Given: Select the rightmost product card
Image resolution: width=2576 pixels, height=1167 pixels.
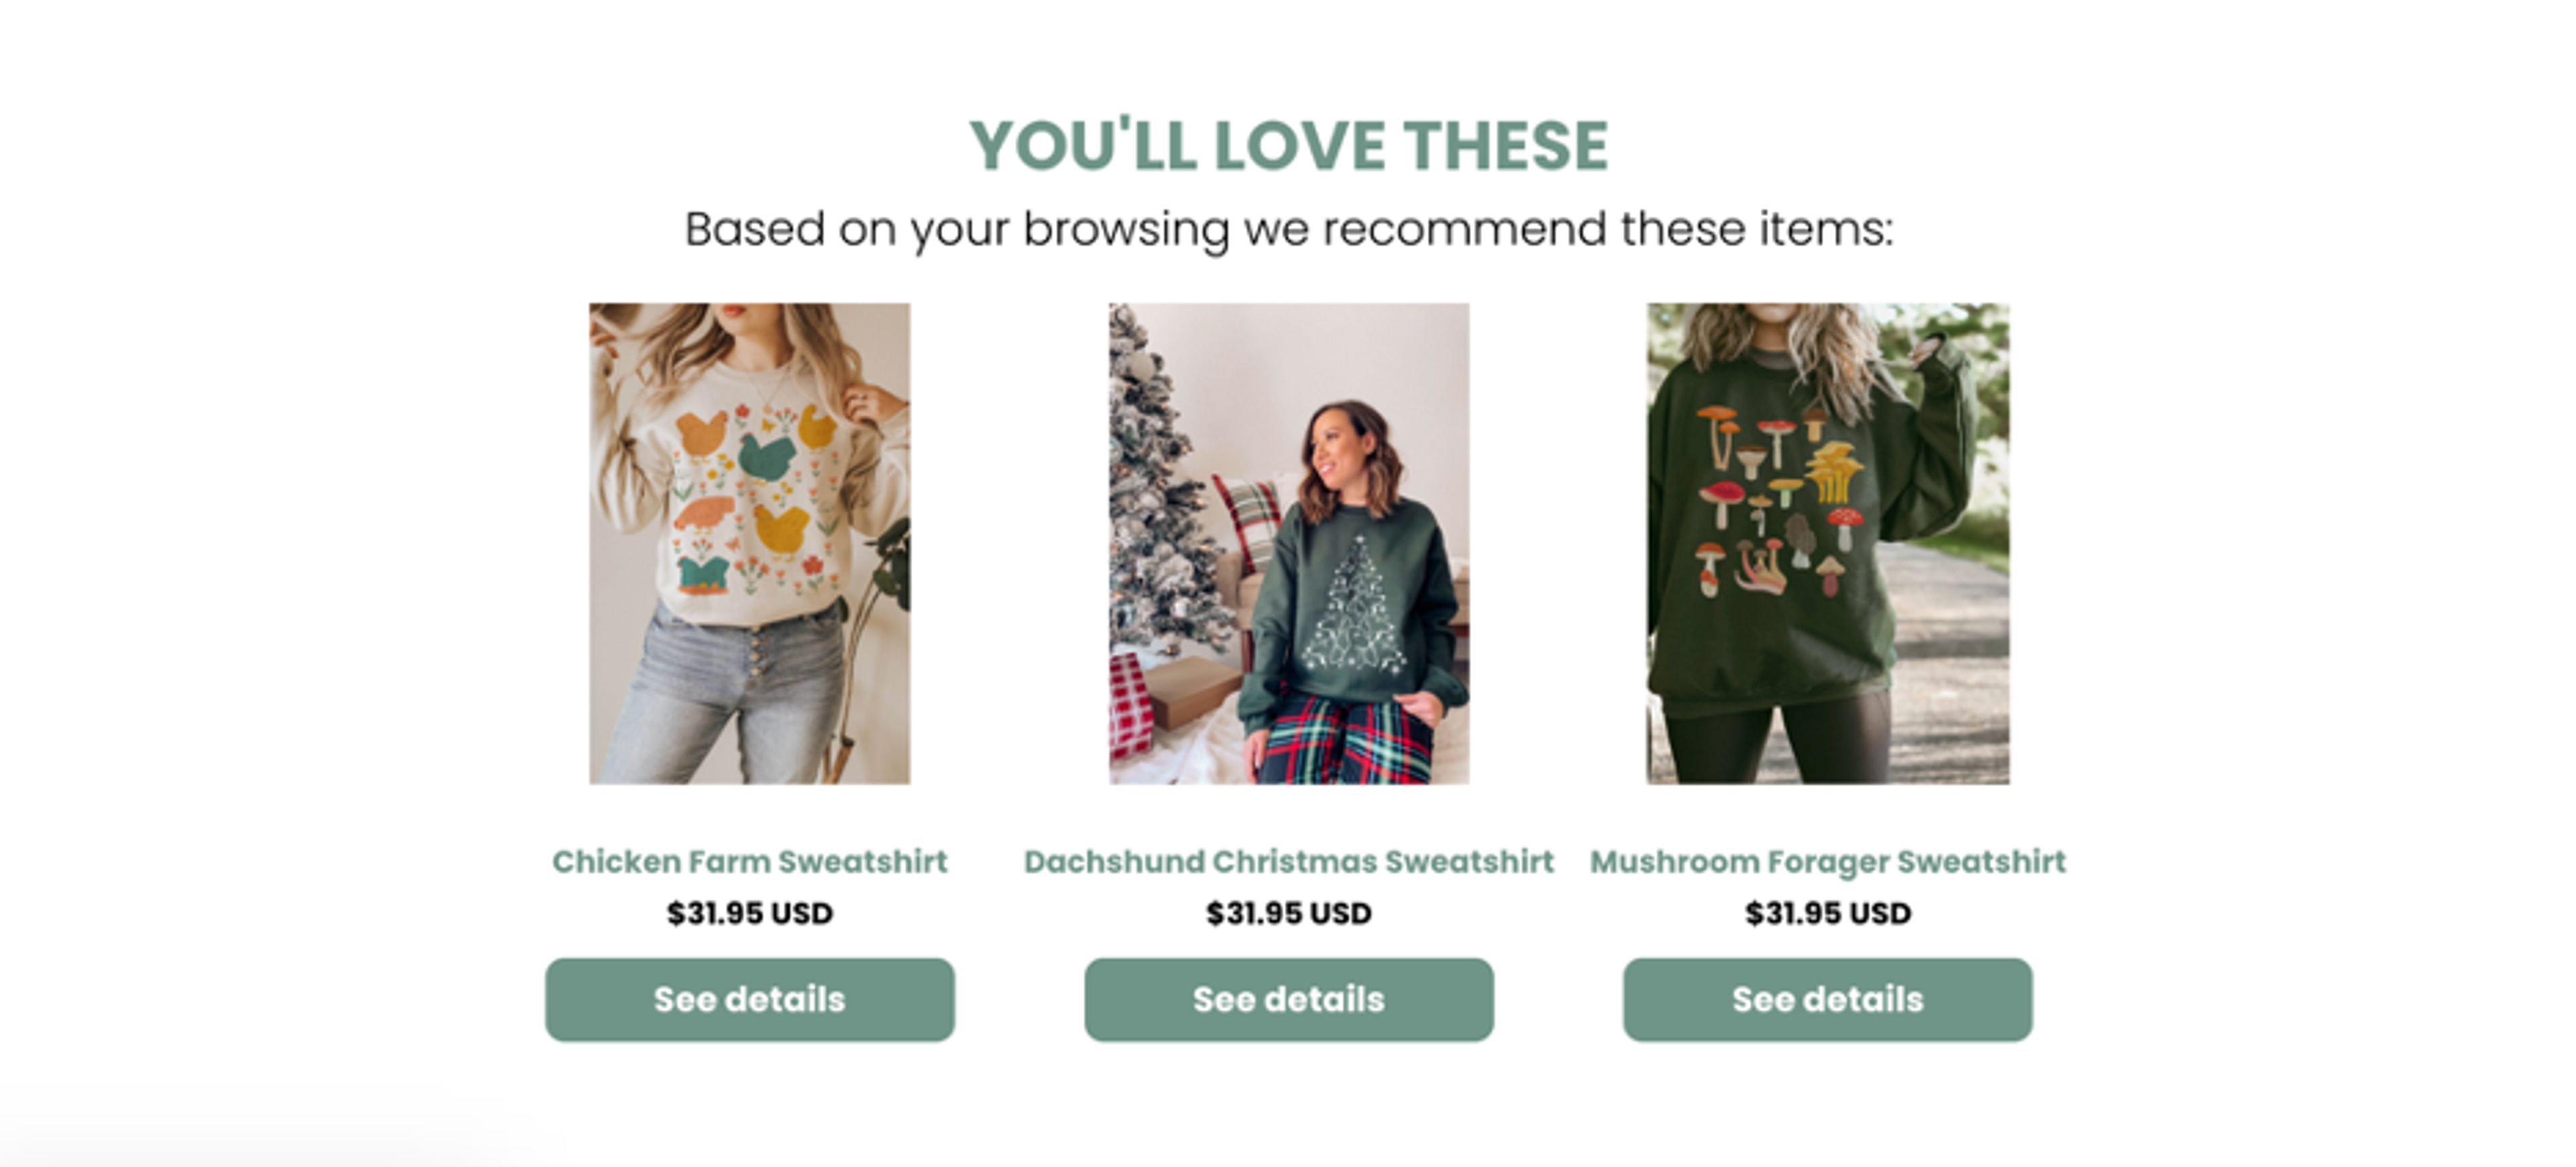Looking at the screenshot, I should pos(1827,650).
